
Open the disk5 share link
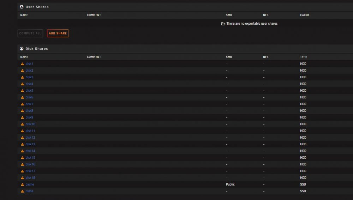pyautogui.click(x=29, y=90)
